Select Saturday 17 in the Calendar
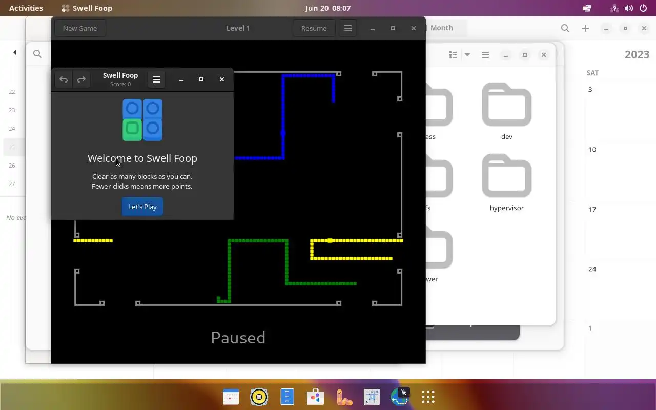656x410 pixels. coord(592,209)
